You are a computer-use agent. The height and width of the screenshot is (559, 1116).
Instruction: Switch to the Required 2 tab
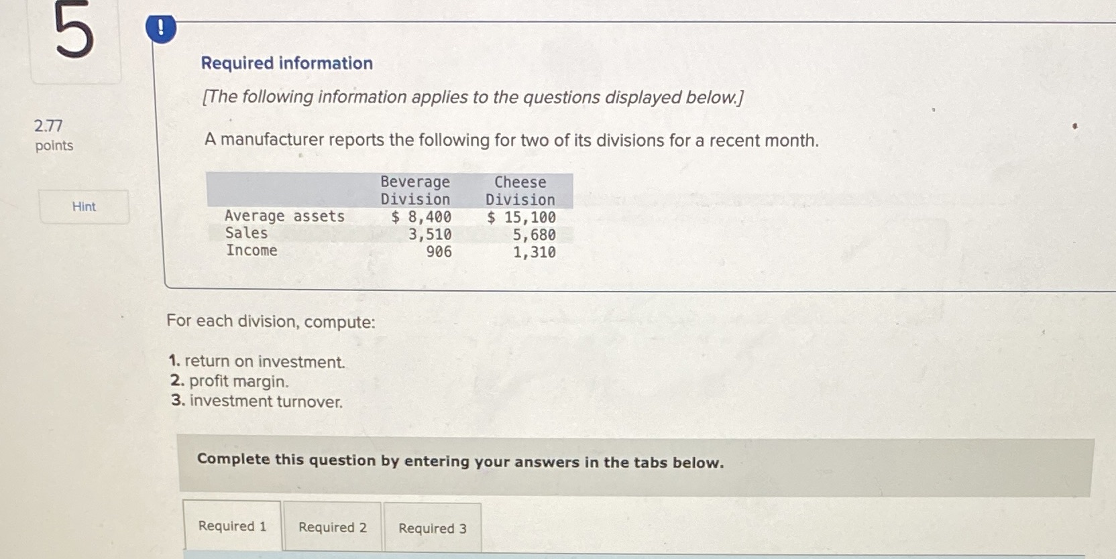(333, 528)
